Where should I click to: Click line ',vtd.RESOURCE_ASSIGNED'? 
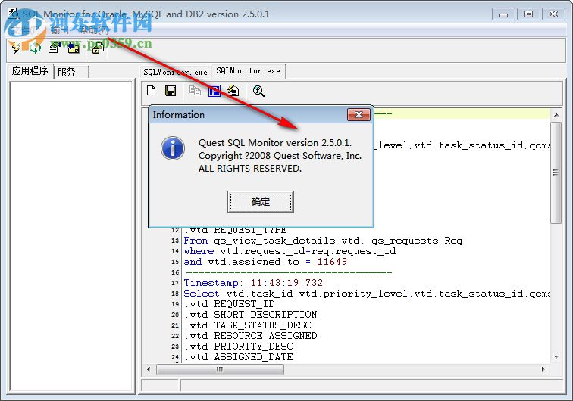[x=251, y=336]
